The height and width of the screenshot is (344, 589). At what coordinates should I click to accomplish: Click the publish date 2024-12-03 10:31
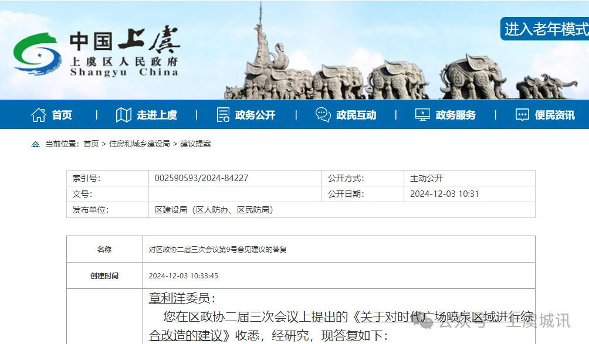pyautogui.click(x=444, y=194)
